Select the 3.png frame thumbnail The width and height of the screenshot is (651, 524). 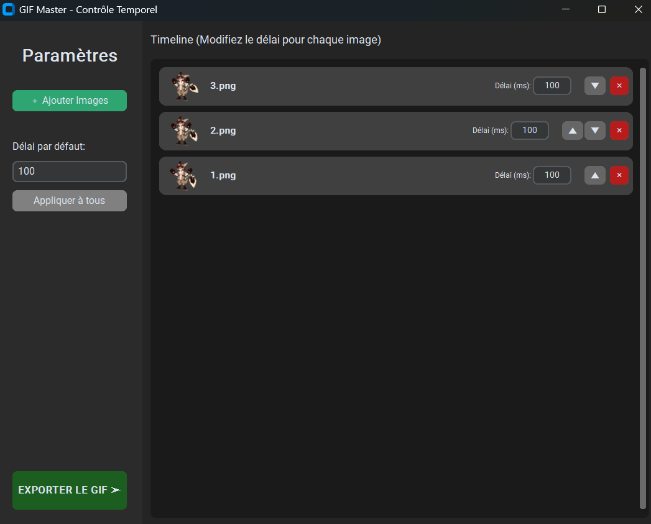184,86
